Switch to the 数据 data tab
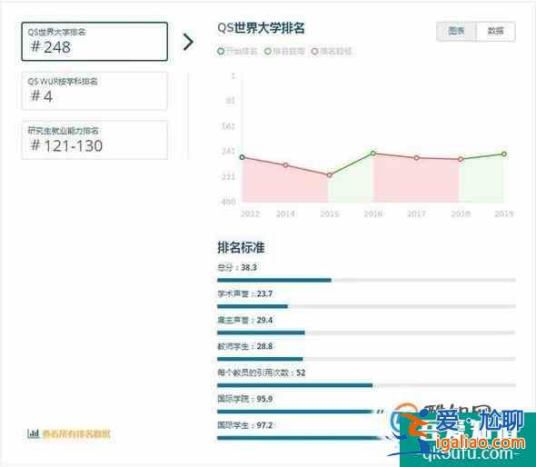Image resolution: width=536 pixels, height=467 pixels. tap(496, 32)
